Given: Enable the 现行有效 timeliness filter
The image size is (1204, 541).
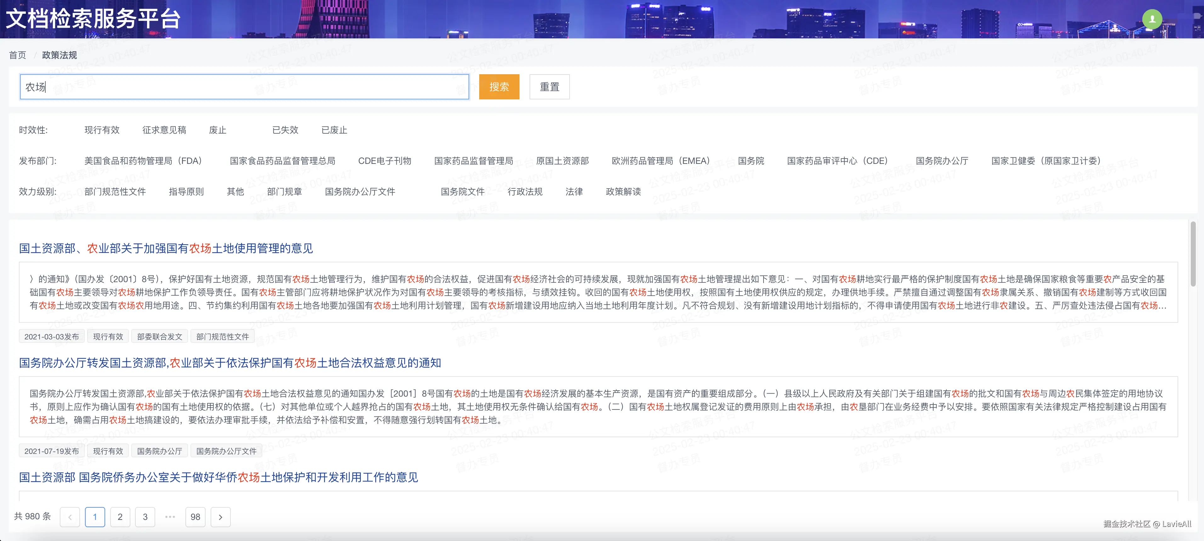Looking at the screenshot, I should (102, 130).
